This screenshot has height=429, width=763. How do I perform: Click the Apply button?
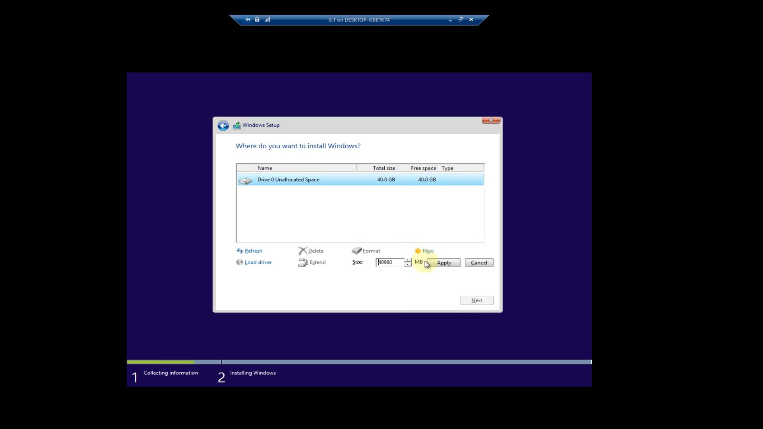click(x=444, y=263)
